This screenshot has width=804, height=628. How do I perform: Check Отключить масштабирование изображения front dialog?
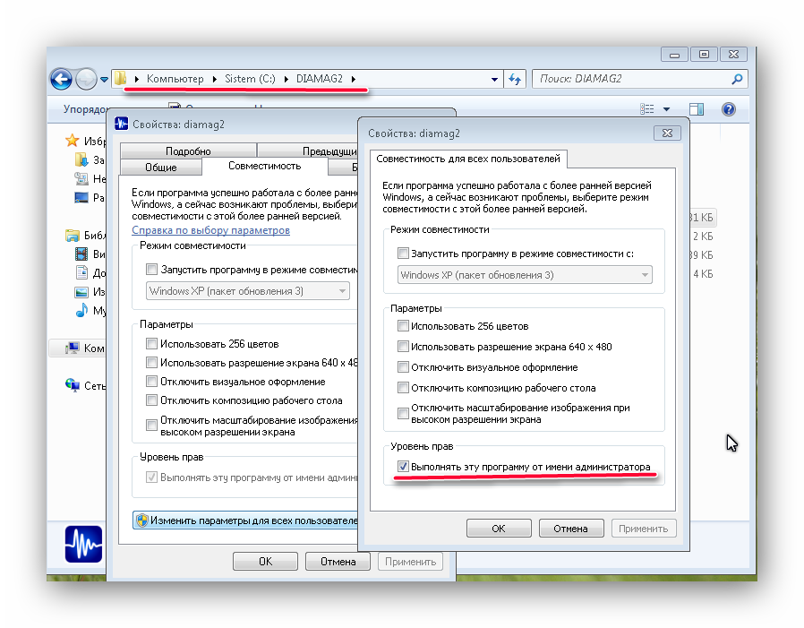coord(403,413)
